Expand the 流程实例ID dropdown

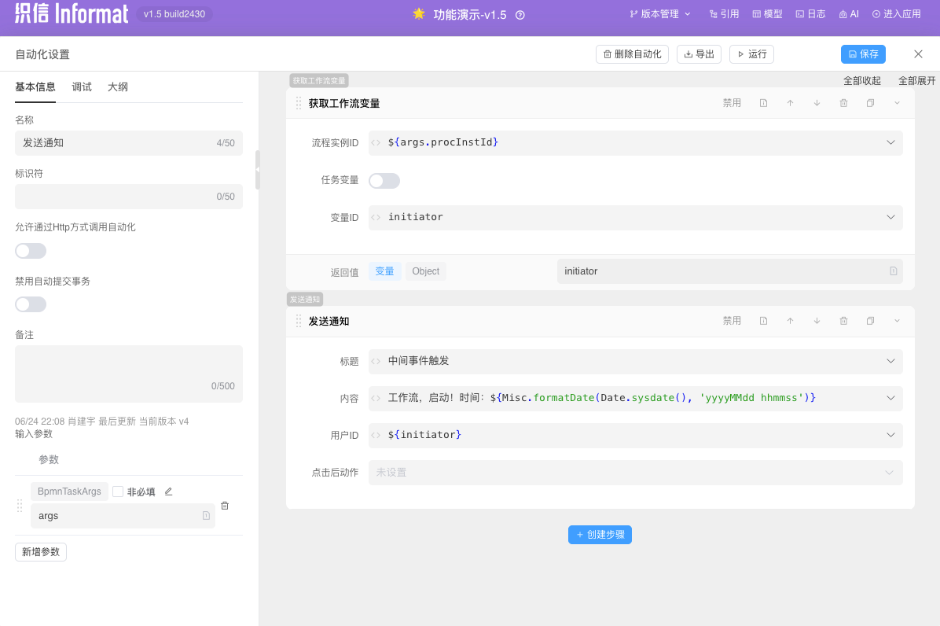coord(890,142)
